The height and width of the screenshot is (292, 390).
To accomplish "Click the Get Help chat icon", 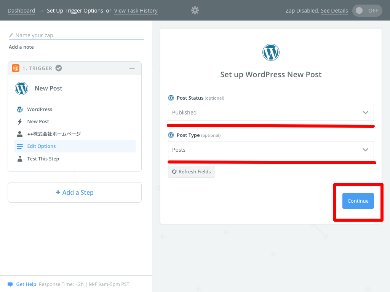I will (x=10, y=284).
